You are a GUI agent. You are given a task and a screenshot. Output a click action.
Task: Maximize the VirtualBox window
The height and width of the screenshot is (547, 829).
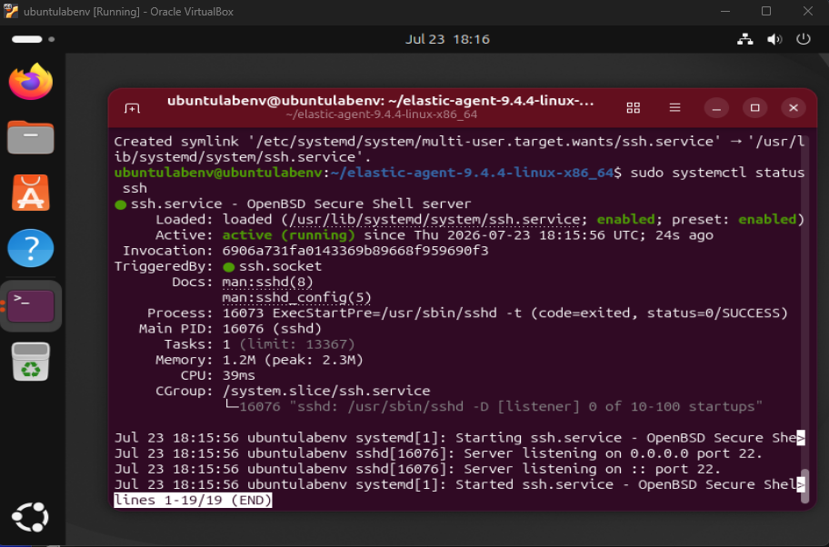click(766, 12)
